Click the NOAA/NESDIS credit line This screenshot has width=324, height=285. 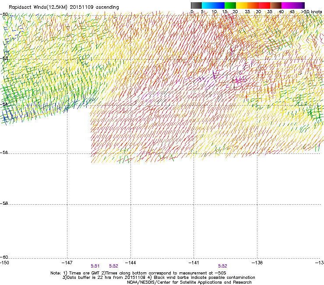[x=189, y=282]
